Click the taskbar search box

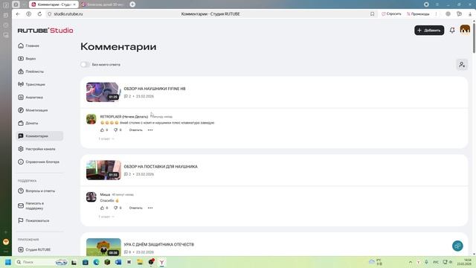(42, 262)
